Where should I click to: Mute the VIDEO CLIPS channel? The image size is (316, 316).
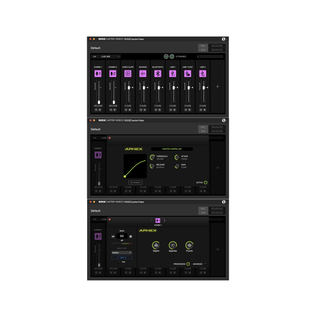tap(130, 110)
